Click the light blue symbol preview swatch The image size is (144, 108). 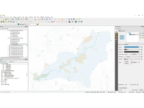click(122, 37)
